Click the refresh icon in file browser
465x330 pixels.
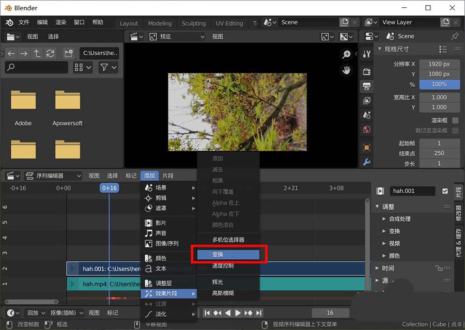[50, 53]
